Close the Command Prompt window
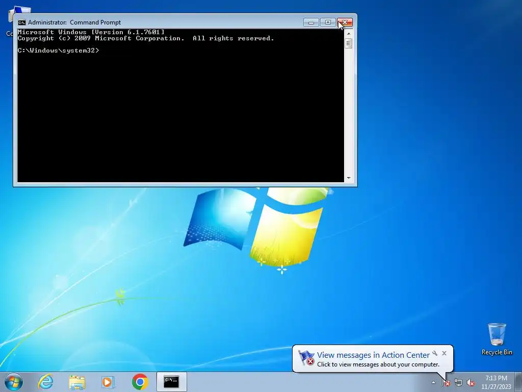This screenshot has height=392, width=522. tap(345, 22)
